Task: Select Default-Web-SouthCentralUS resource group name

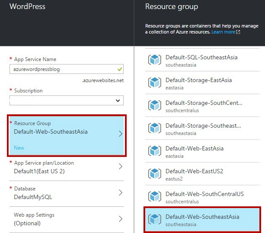Action: [x=205, y=194]
